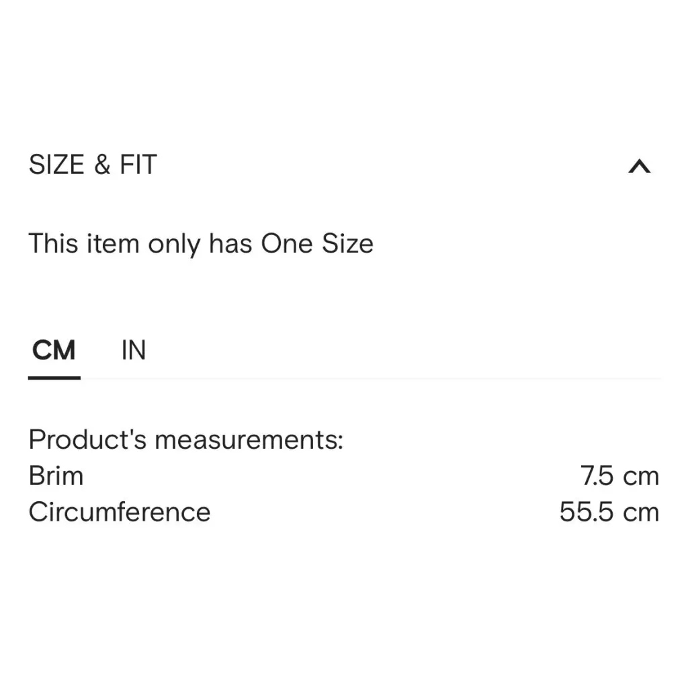Image resolution: width=688 pixels, height=688 pixels.
Task: Click the 'Product's measurements:' label
Action: [185, 439]
